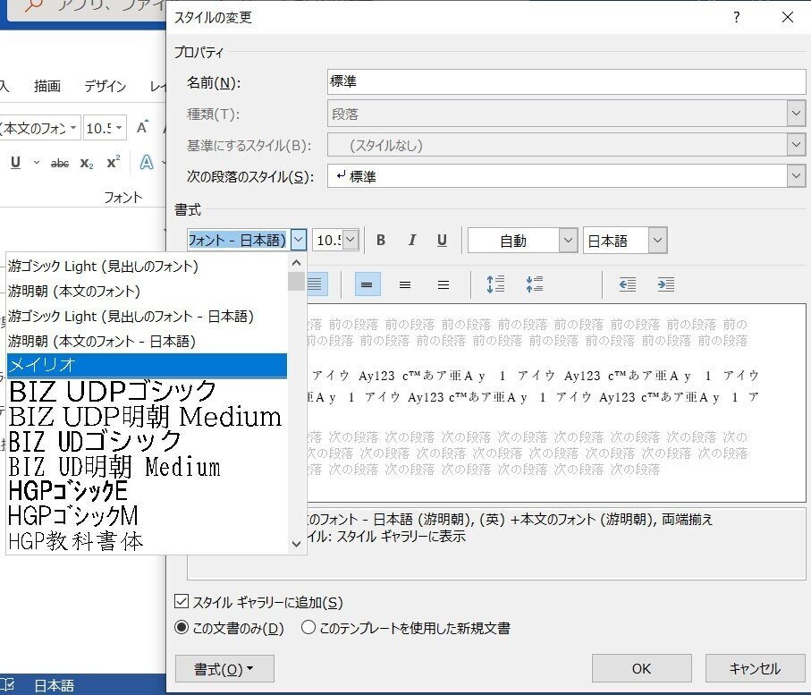This screenshot has height=695, width=811.
Task: Open the デザイン ribbon tab
Action: pos(105,86)
